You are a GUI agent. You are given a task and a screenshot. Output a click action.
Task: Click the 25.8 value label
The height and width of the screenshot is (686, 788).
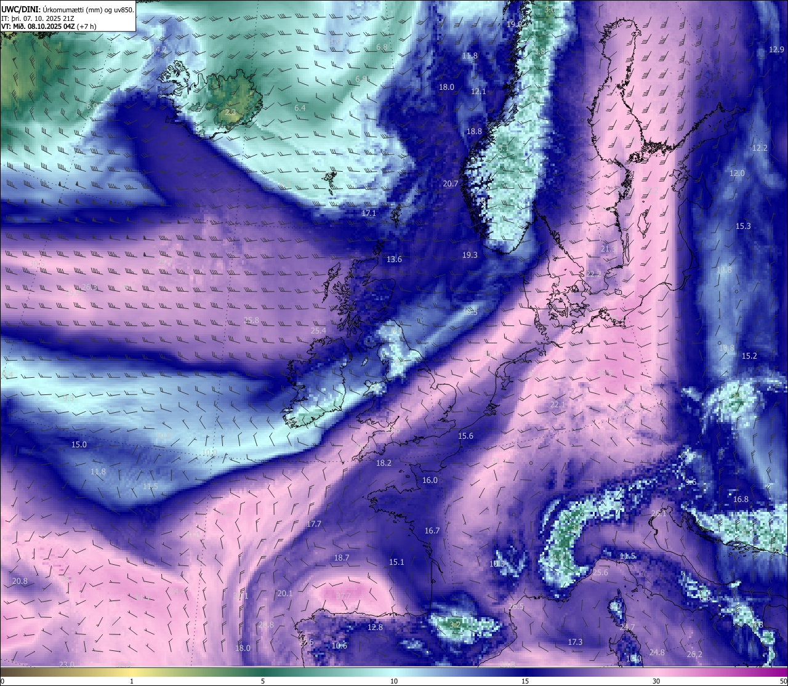coord(251,321)
